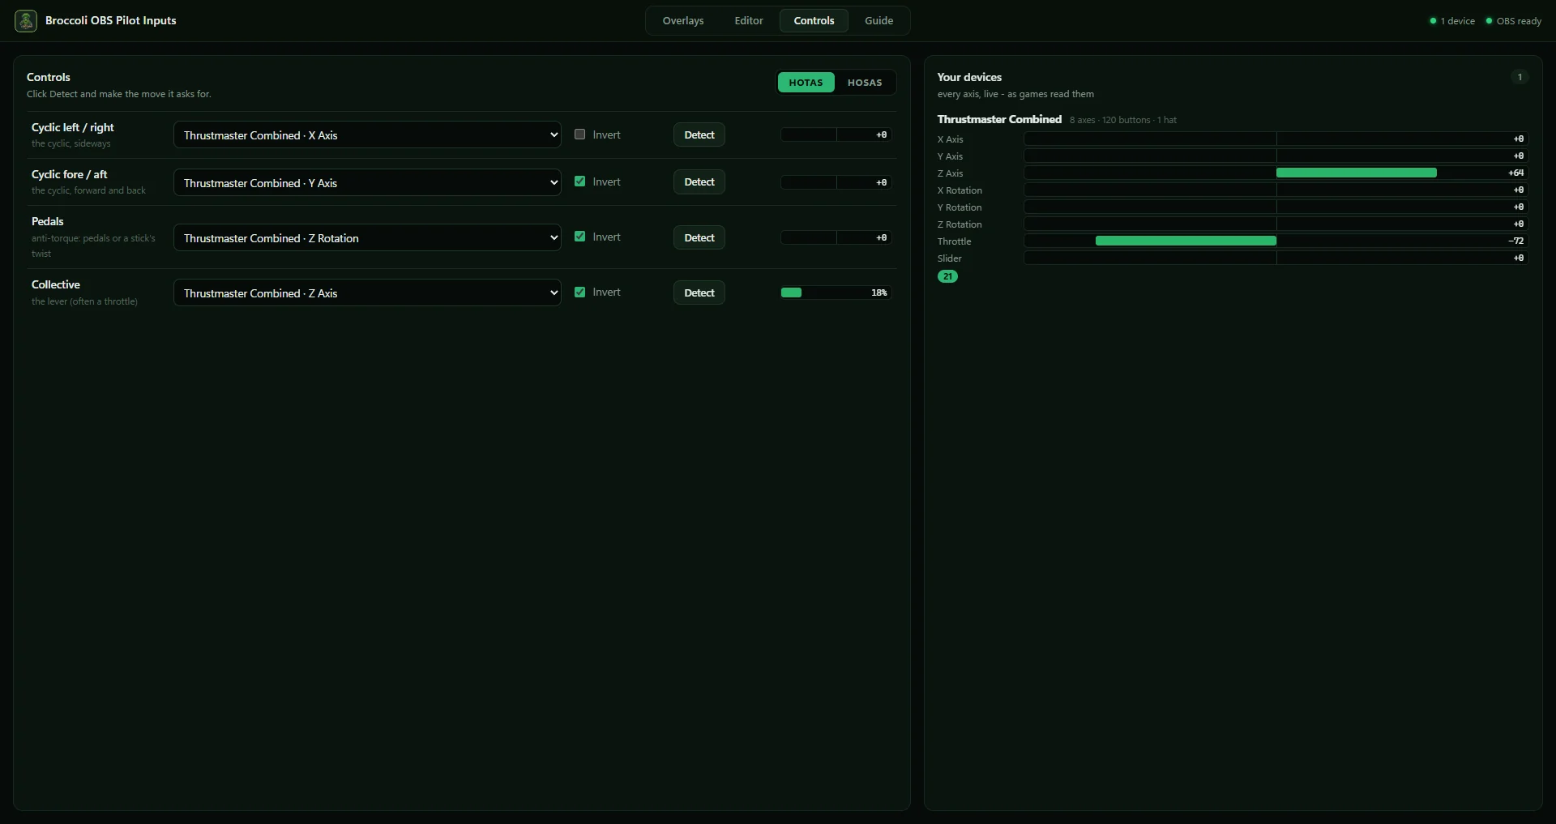Image resolution: width=1556 pixels, height=824 pixels.
Task: Open the Cyclic left / right axis dropdown
Action: pos(367,134)
